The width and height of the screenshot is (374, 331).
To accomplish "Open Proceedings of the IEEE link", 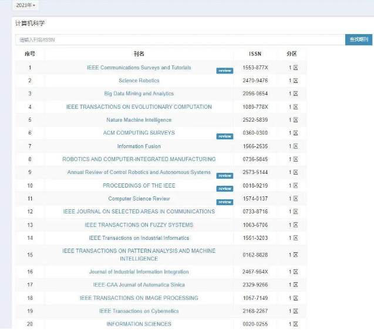I will coord(139,186).
